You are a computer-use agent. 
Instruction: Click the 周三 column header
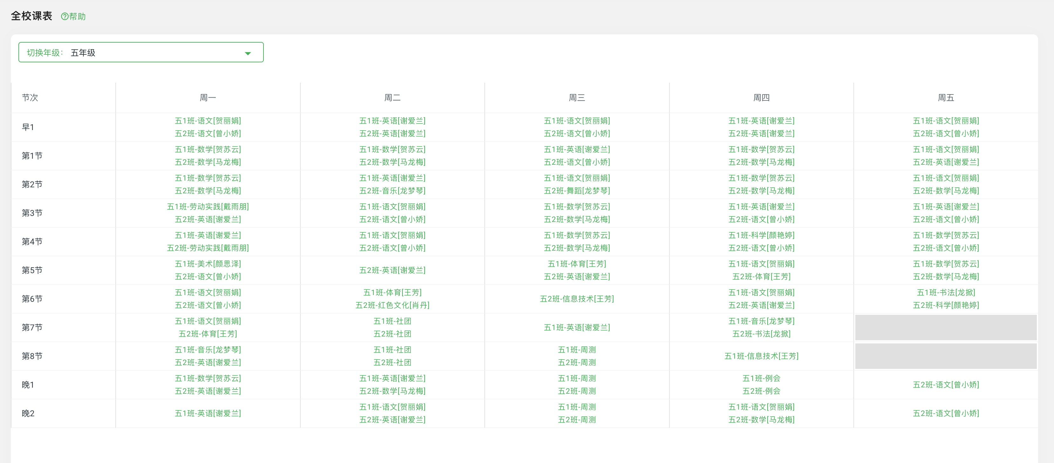[577, 97]
